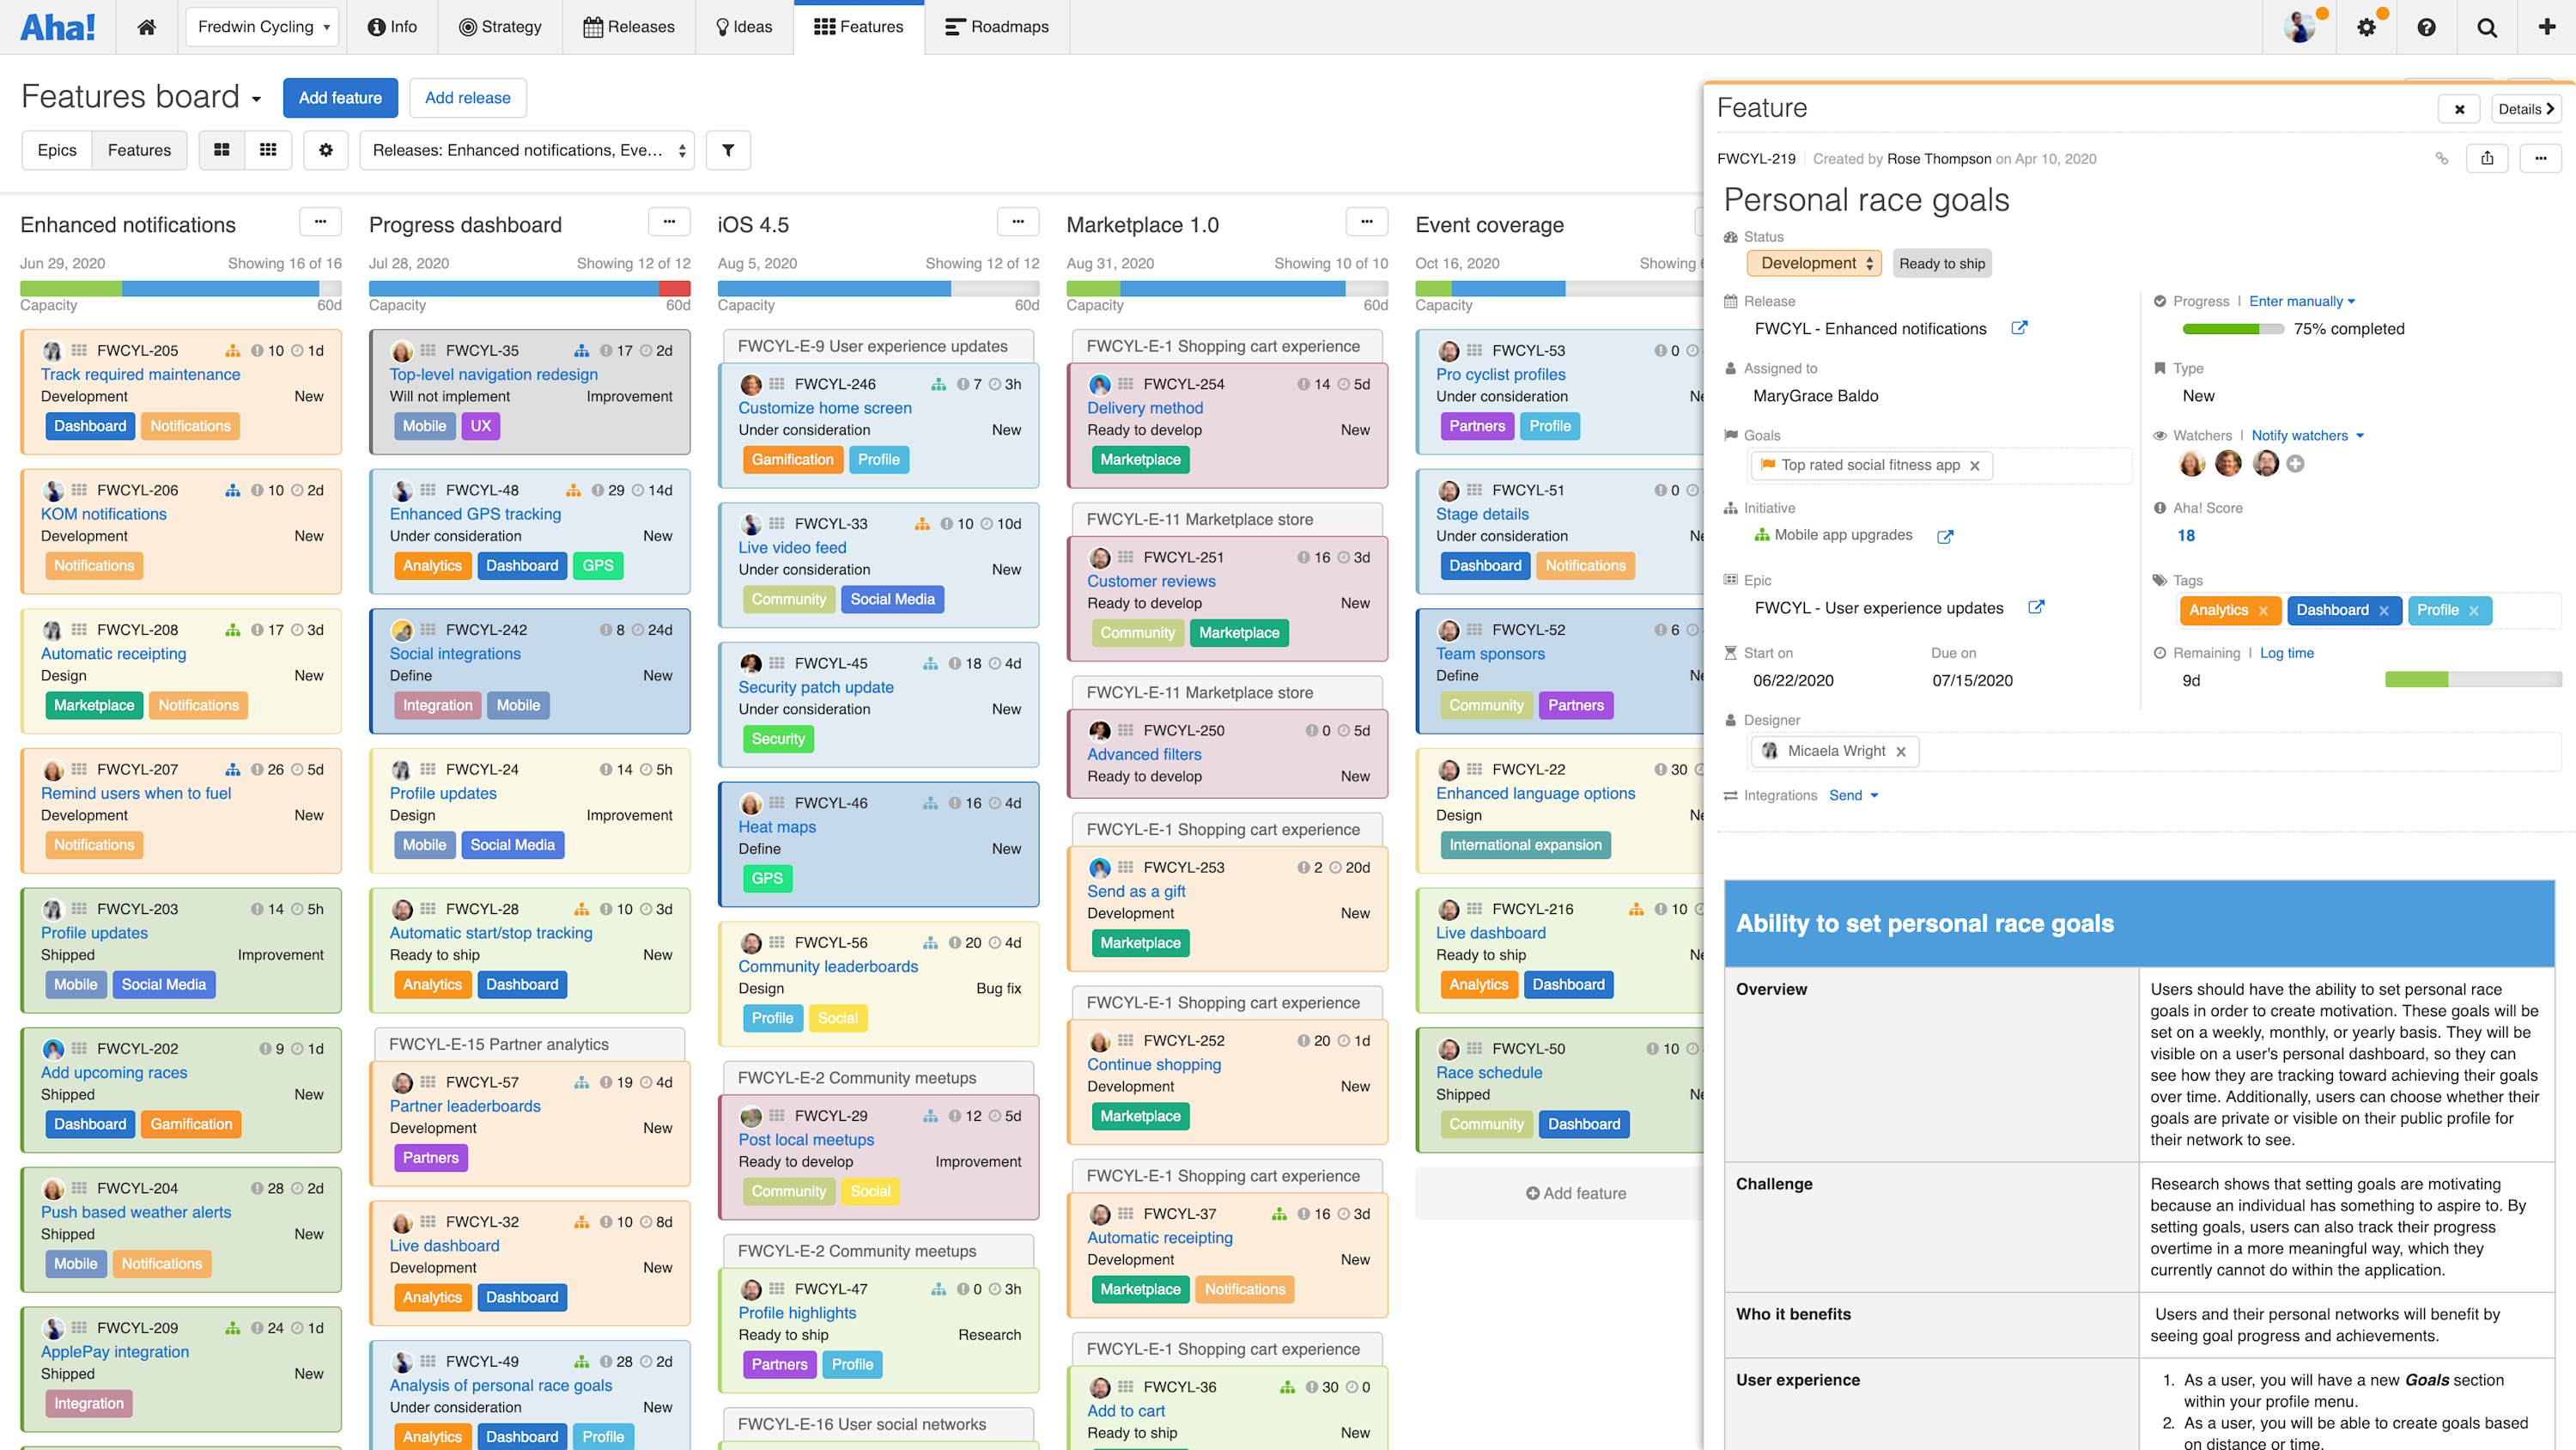Viewport: 2576px width, 1450px height.
Task: Click the external link icon next to FWCYL - Enhanced notifications
Action: (x=2019, y=327)
